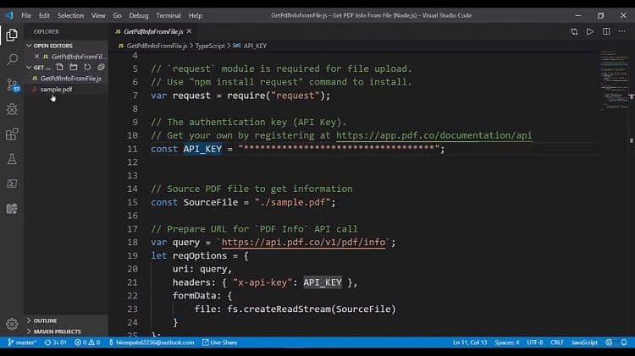This screenshot has width=635, height=356.
Task: Open sample.pdf in the file tree
Action: click(x=56, y=89)
